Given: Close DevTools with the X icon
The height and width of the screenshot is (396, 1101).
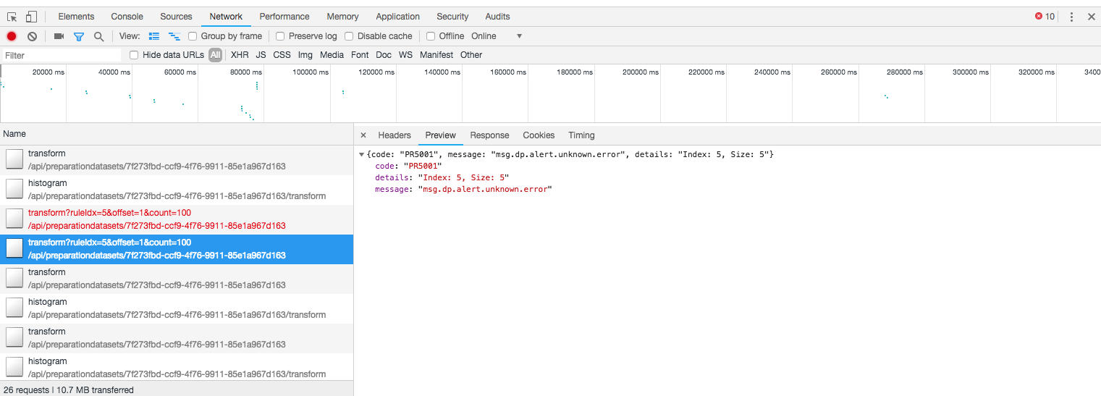Looking at the screenshot, I should pos(1091,17).
